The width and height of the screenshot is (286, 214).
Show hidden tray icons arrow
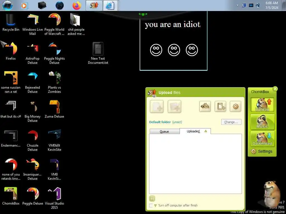click(x=237, y=6)
